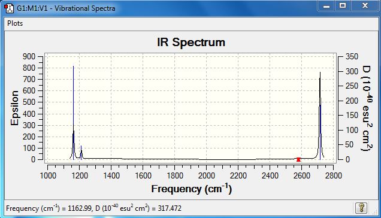The width and height of the screenshot is (381, 218).
Task: Open the Plots menu
Action: [x=15, y=23]
